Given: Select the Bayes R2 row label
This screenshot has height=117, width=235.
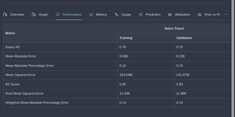Looking at the screenshot, I should (12, 47).
